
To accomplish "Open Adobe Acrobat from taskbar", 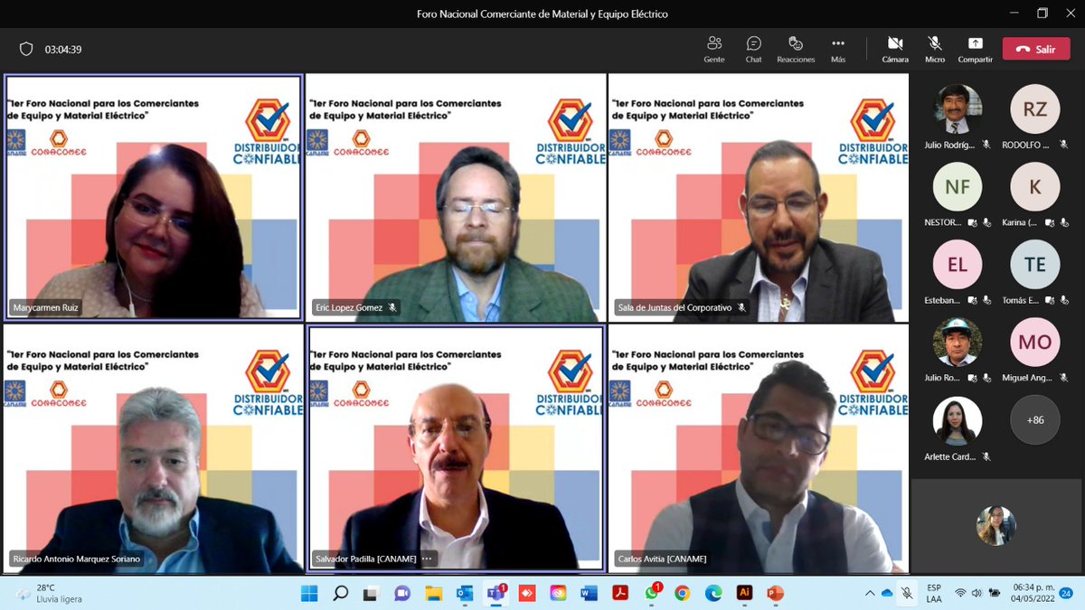I will [x=620, y=593].
